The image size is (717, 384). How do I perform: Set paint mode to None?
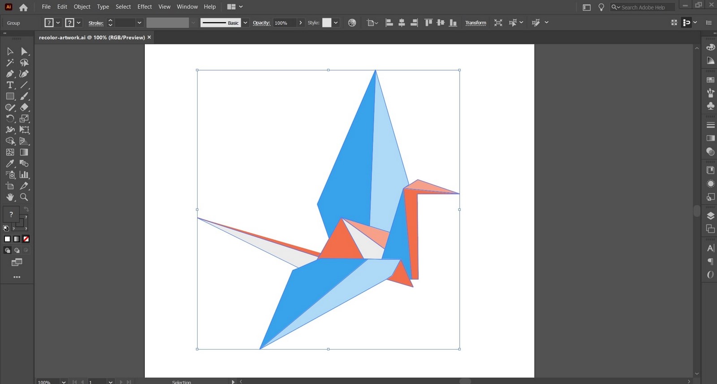tap(26, 239)
